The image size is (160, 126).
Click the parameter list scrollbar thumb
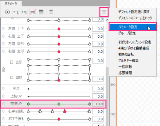coord(107,97)
